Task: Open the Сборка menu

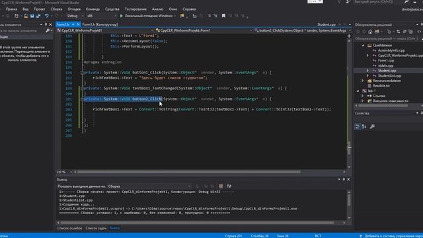Action: tap(56, 9)
